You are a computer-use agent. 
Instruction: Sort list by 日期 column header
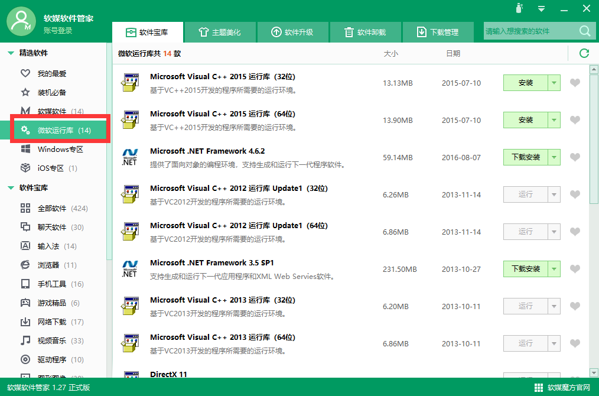click(x=453, y=54)
